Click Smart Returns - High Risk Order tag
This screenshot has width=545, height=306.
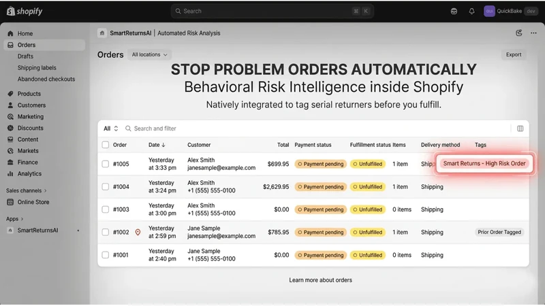tap(484, 163)
